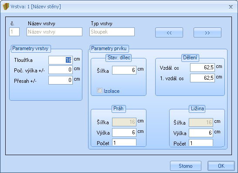
Task: Select the Ližina Počet field
Action: tap(201, 143)
